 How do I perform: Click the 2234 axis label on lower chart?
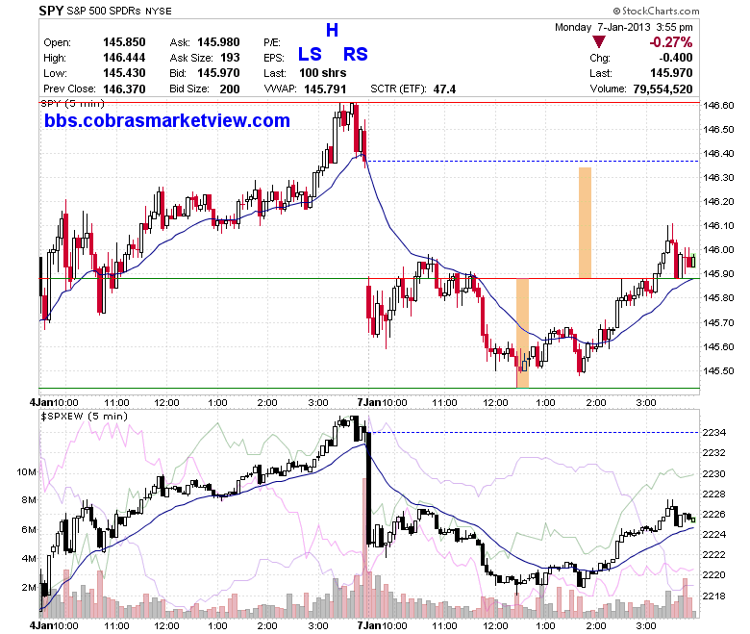coord(714,433)
